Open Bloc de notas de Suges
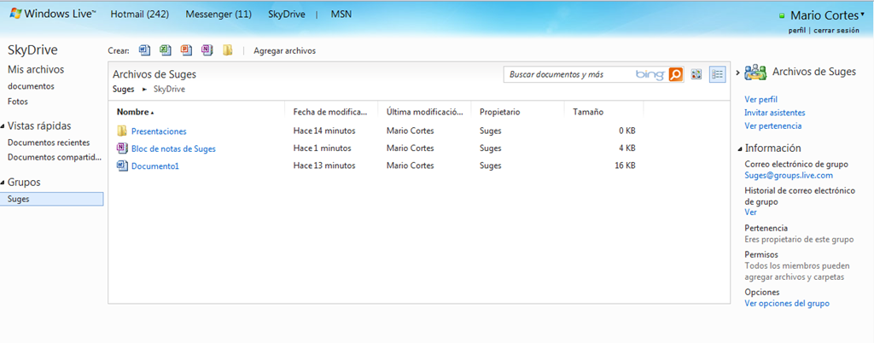Image resolution: width=874 pixels, height=343 pixels. [x=173, y=148]
